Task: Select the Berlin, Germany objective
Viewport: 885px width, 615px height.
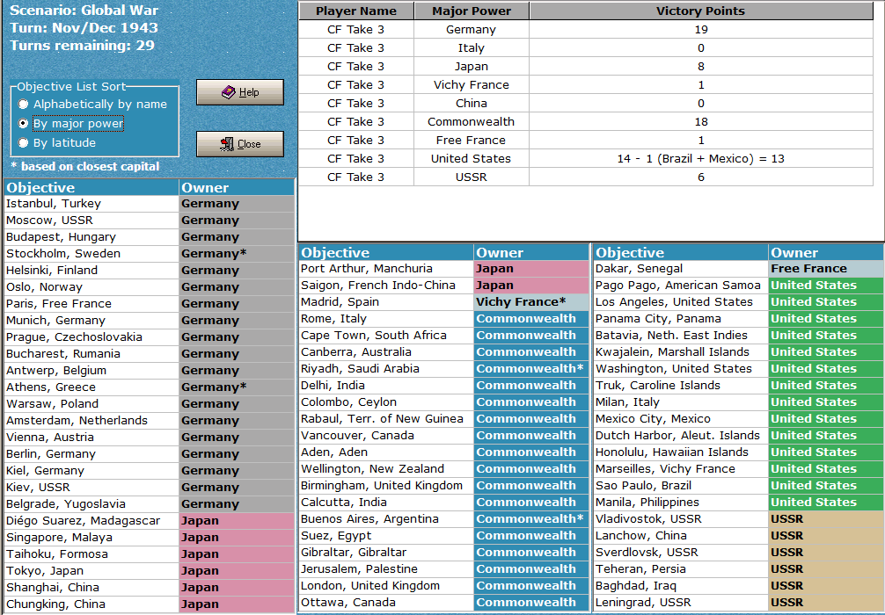Action: click(x=91, y=453)
